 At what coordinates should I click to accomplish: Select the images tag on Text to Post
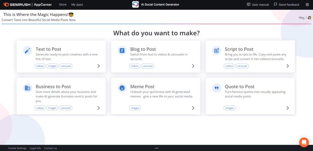click(52, 66)
